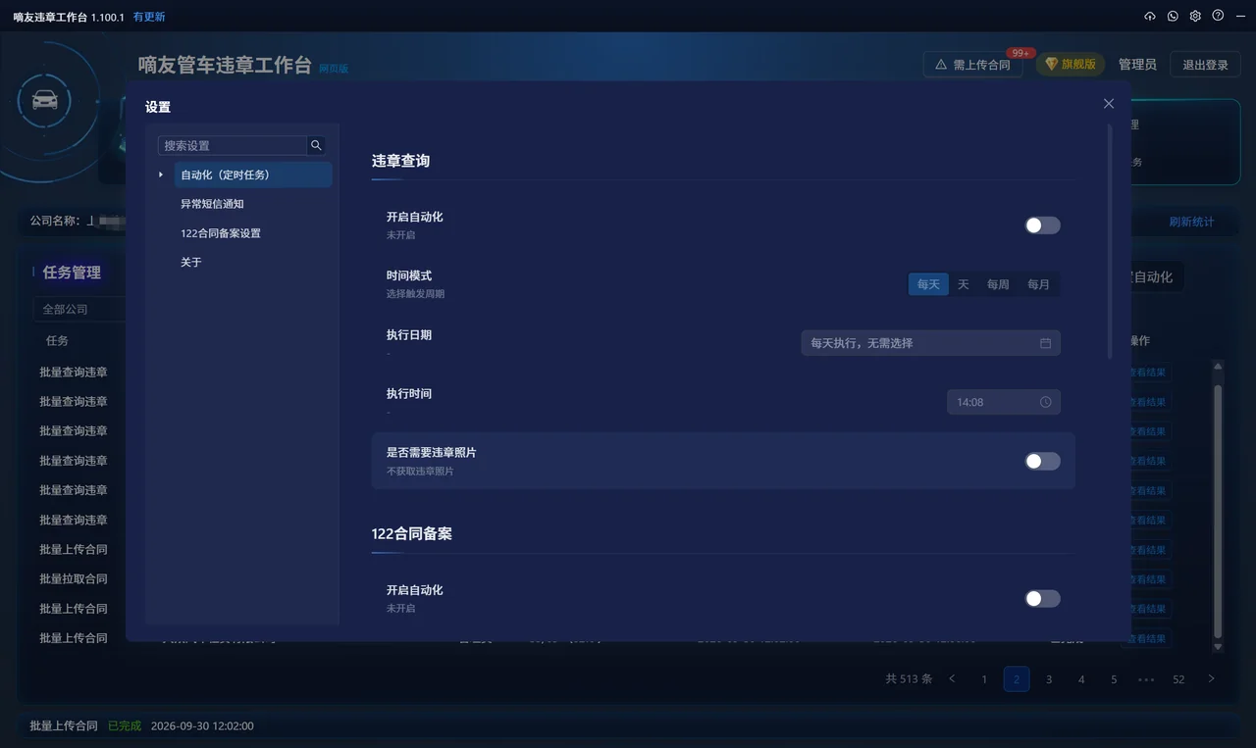This screenshot has height=748, width=1256.
Task: Open 异常短信通知 settings section
Action: [212, 204]
